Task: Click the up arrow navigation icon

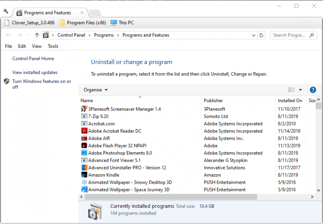Action: point(37,35)
